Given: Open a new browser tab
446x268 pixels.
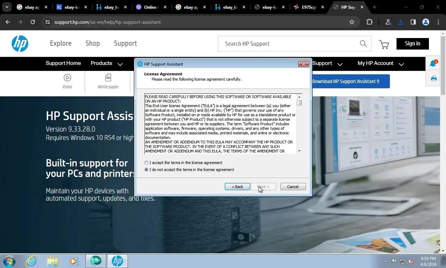Looking at the screenshot, I should [375, 7].
